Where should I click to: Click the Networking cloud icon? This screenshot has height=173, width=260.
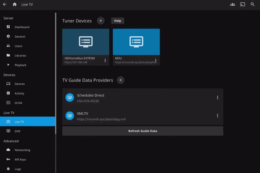(x=8, y=150)
